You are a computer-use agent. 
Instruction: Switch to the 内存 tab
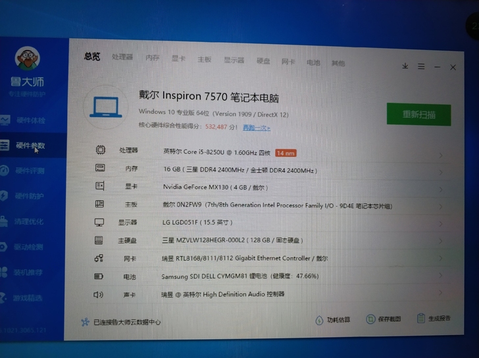pos(153,57)
